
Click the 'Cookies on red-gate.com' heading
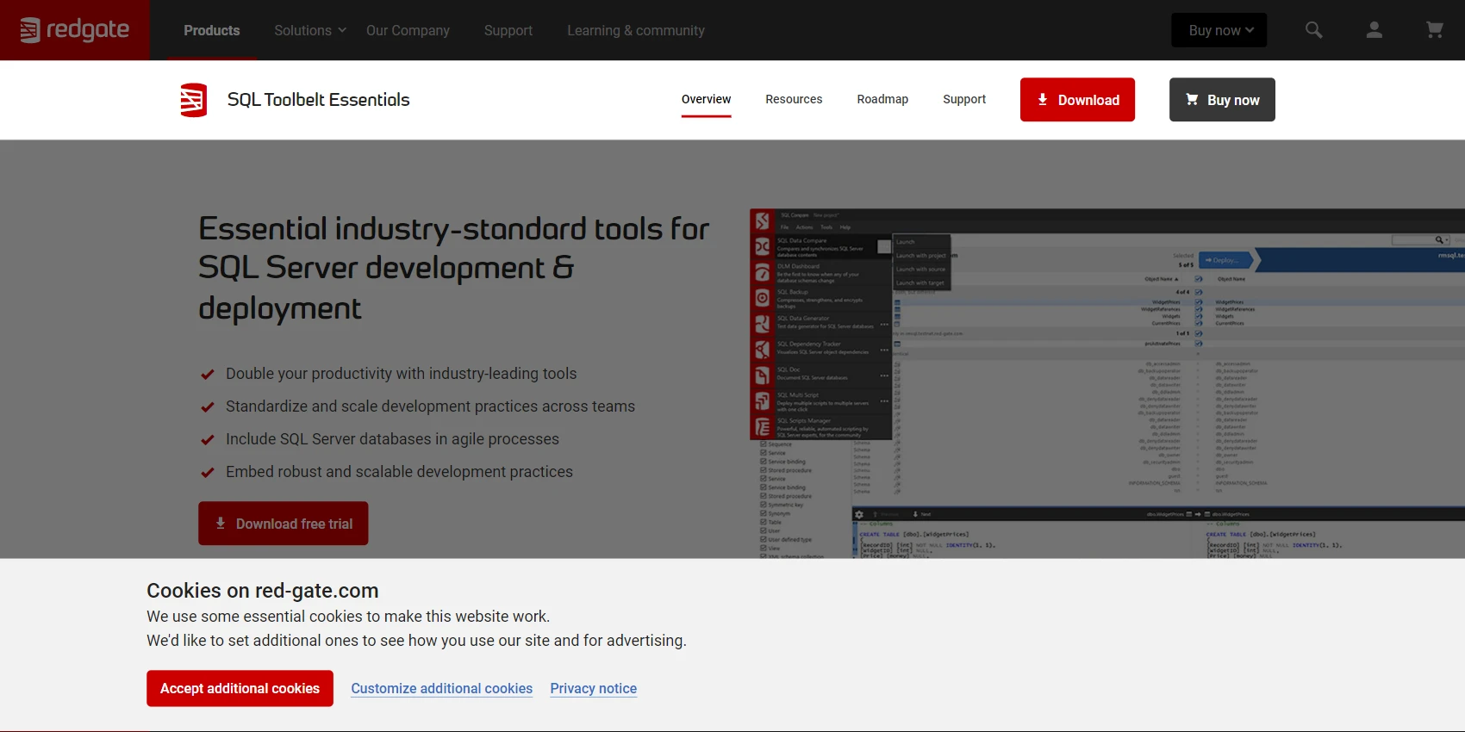[263, 591]
